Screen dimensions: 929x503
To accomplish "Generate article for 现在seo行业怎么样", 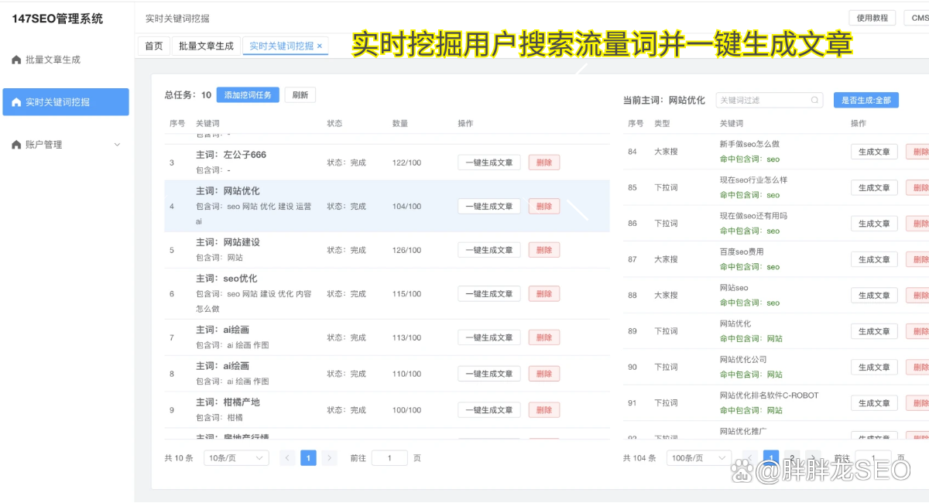I will pos(874,188).
